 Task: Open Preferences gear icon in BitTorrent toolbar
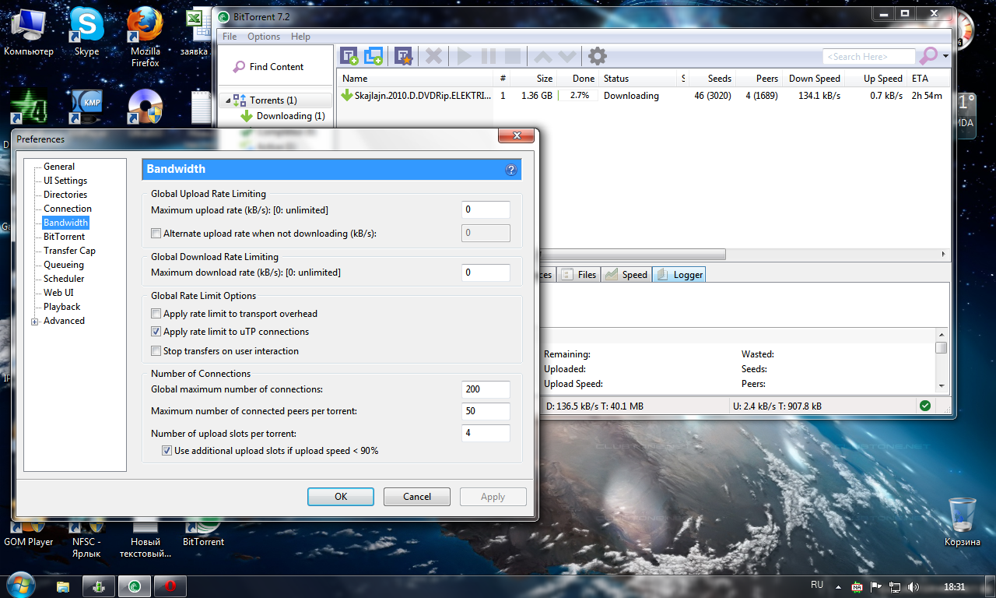click(597, 56)
